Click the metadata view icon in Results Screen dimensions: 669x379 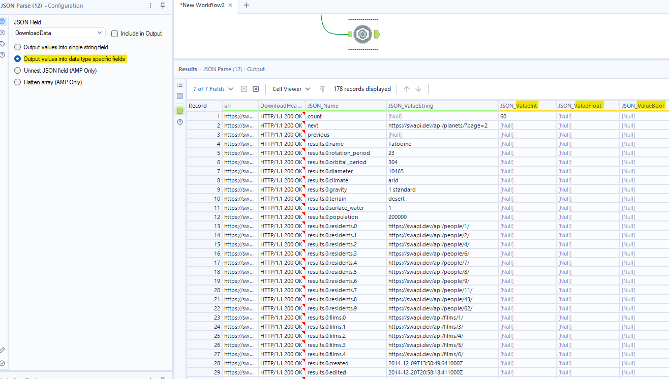click(x=180, y=96)
